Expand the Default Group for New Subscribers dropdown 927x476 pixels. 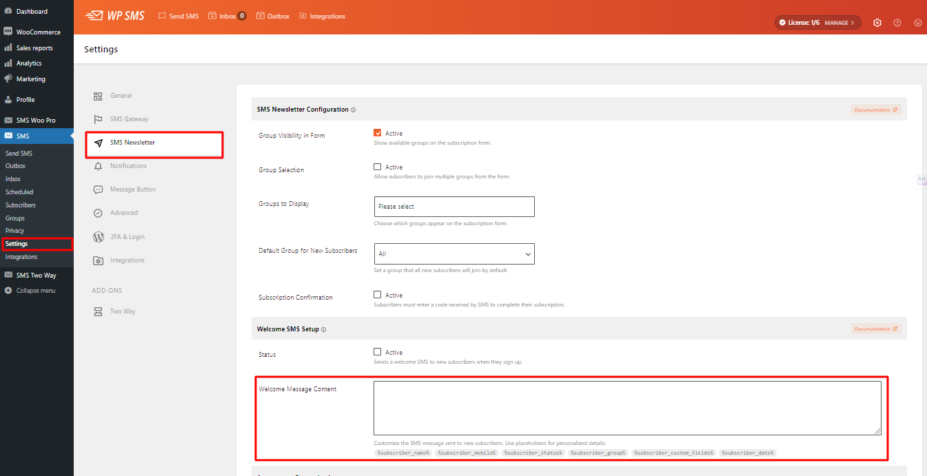click(454, 253)
